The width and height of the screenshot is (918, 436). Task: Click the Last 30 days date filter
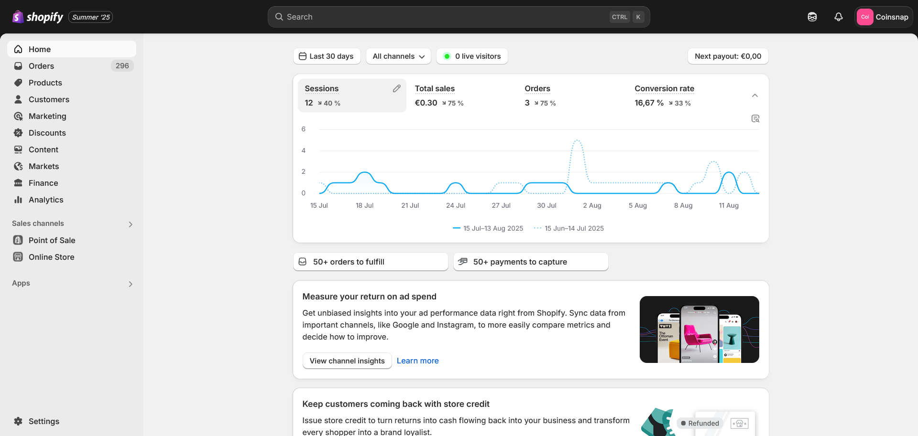click(327, 56)
